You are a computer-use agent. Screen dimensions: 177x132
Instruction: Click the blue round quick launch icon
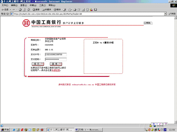tap(30, 130)
